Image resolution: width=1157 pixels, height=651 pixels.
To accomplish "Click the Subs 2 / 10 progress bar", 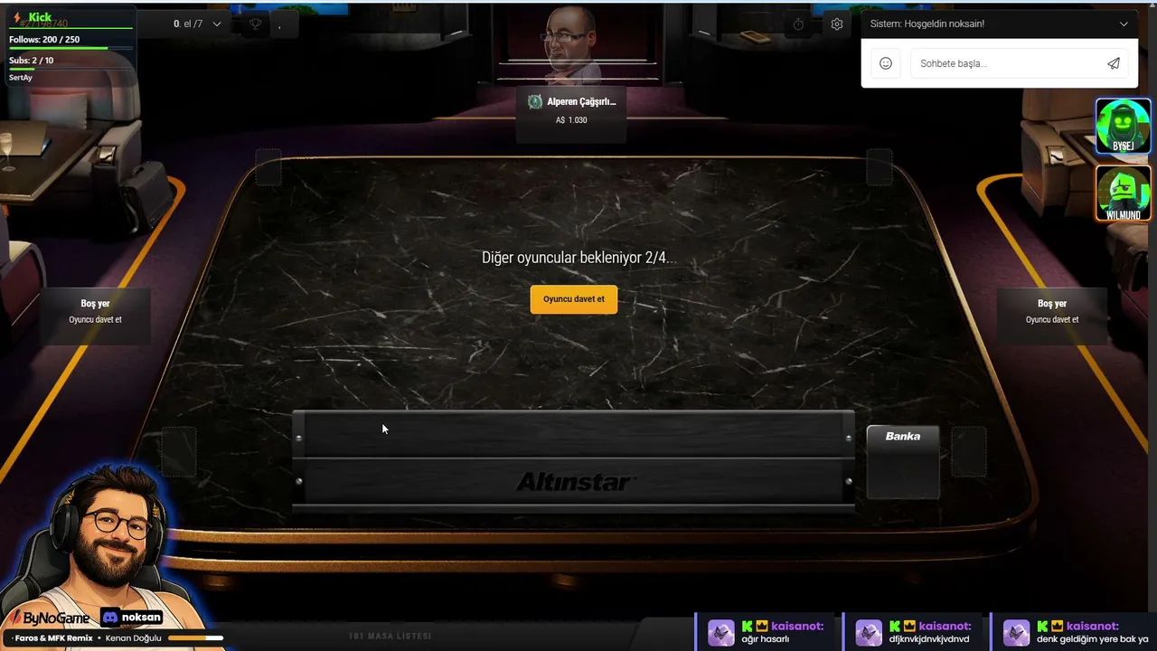I will click(71, 69).
